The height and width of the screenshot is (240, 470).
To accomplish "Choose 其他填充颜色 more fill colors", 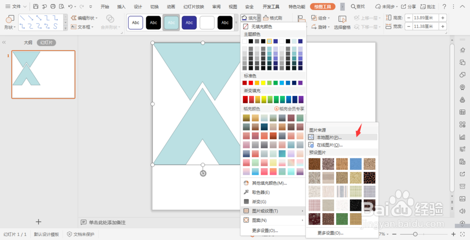I will pos(273,183).
